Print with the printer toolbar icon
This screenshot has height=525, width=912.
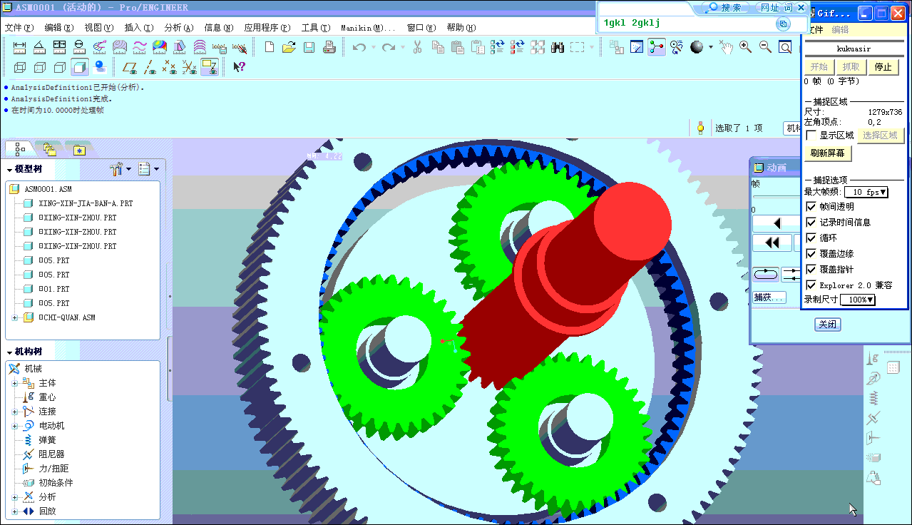tap(329, 47)
